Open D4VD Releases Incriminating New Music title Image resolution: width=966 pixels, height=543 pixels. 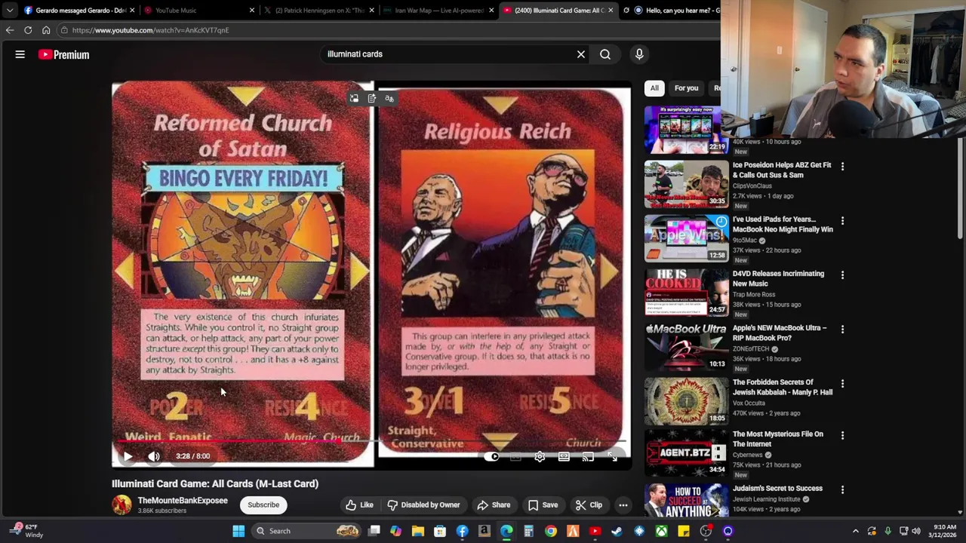pos(778,279)
